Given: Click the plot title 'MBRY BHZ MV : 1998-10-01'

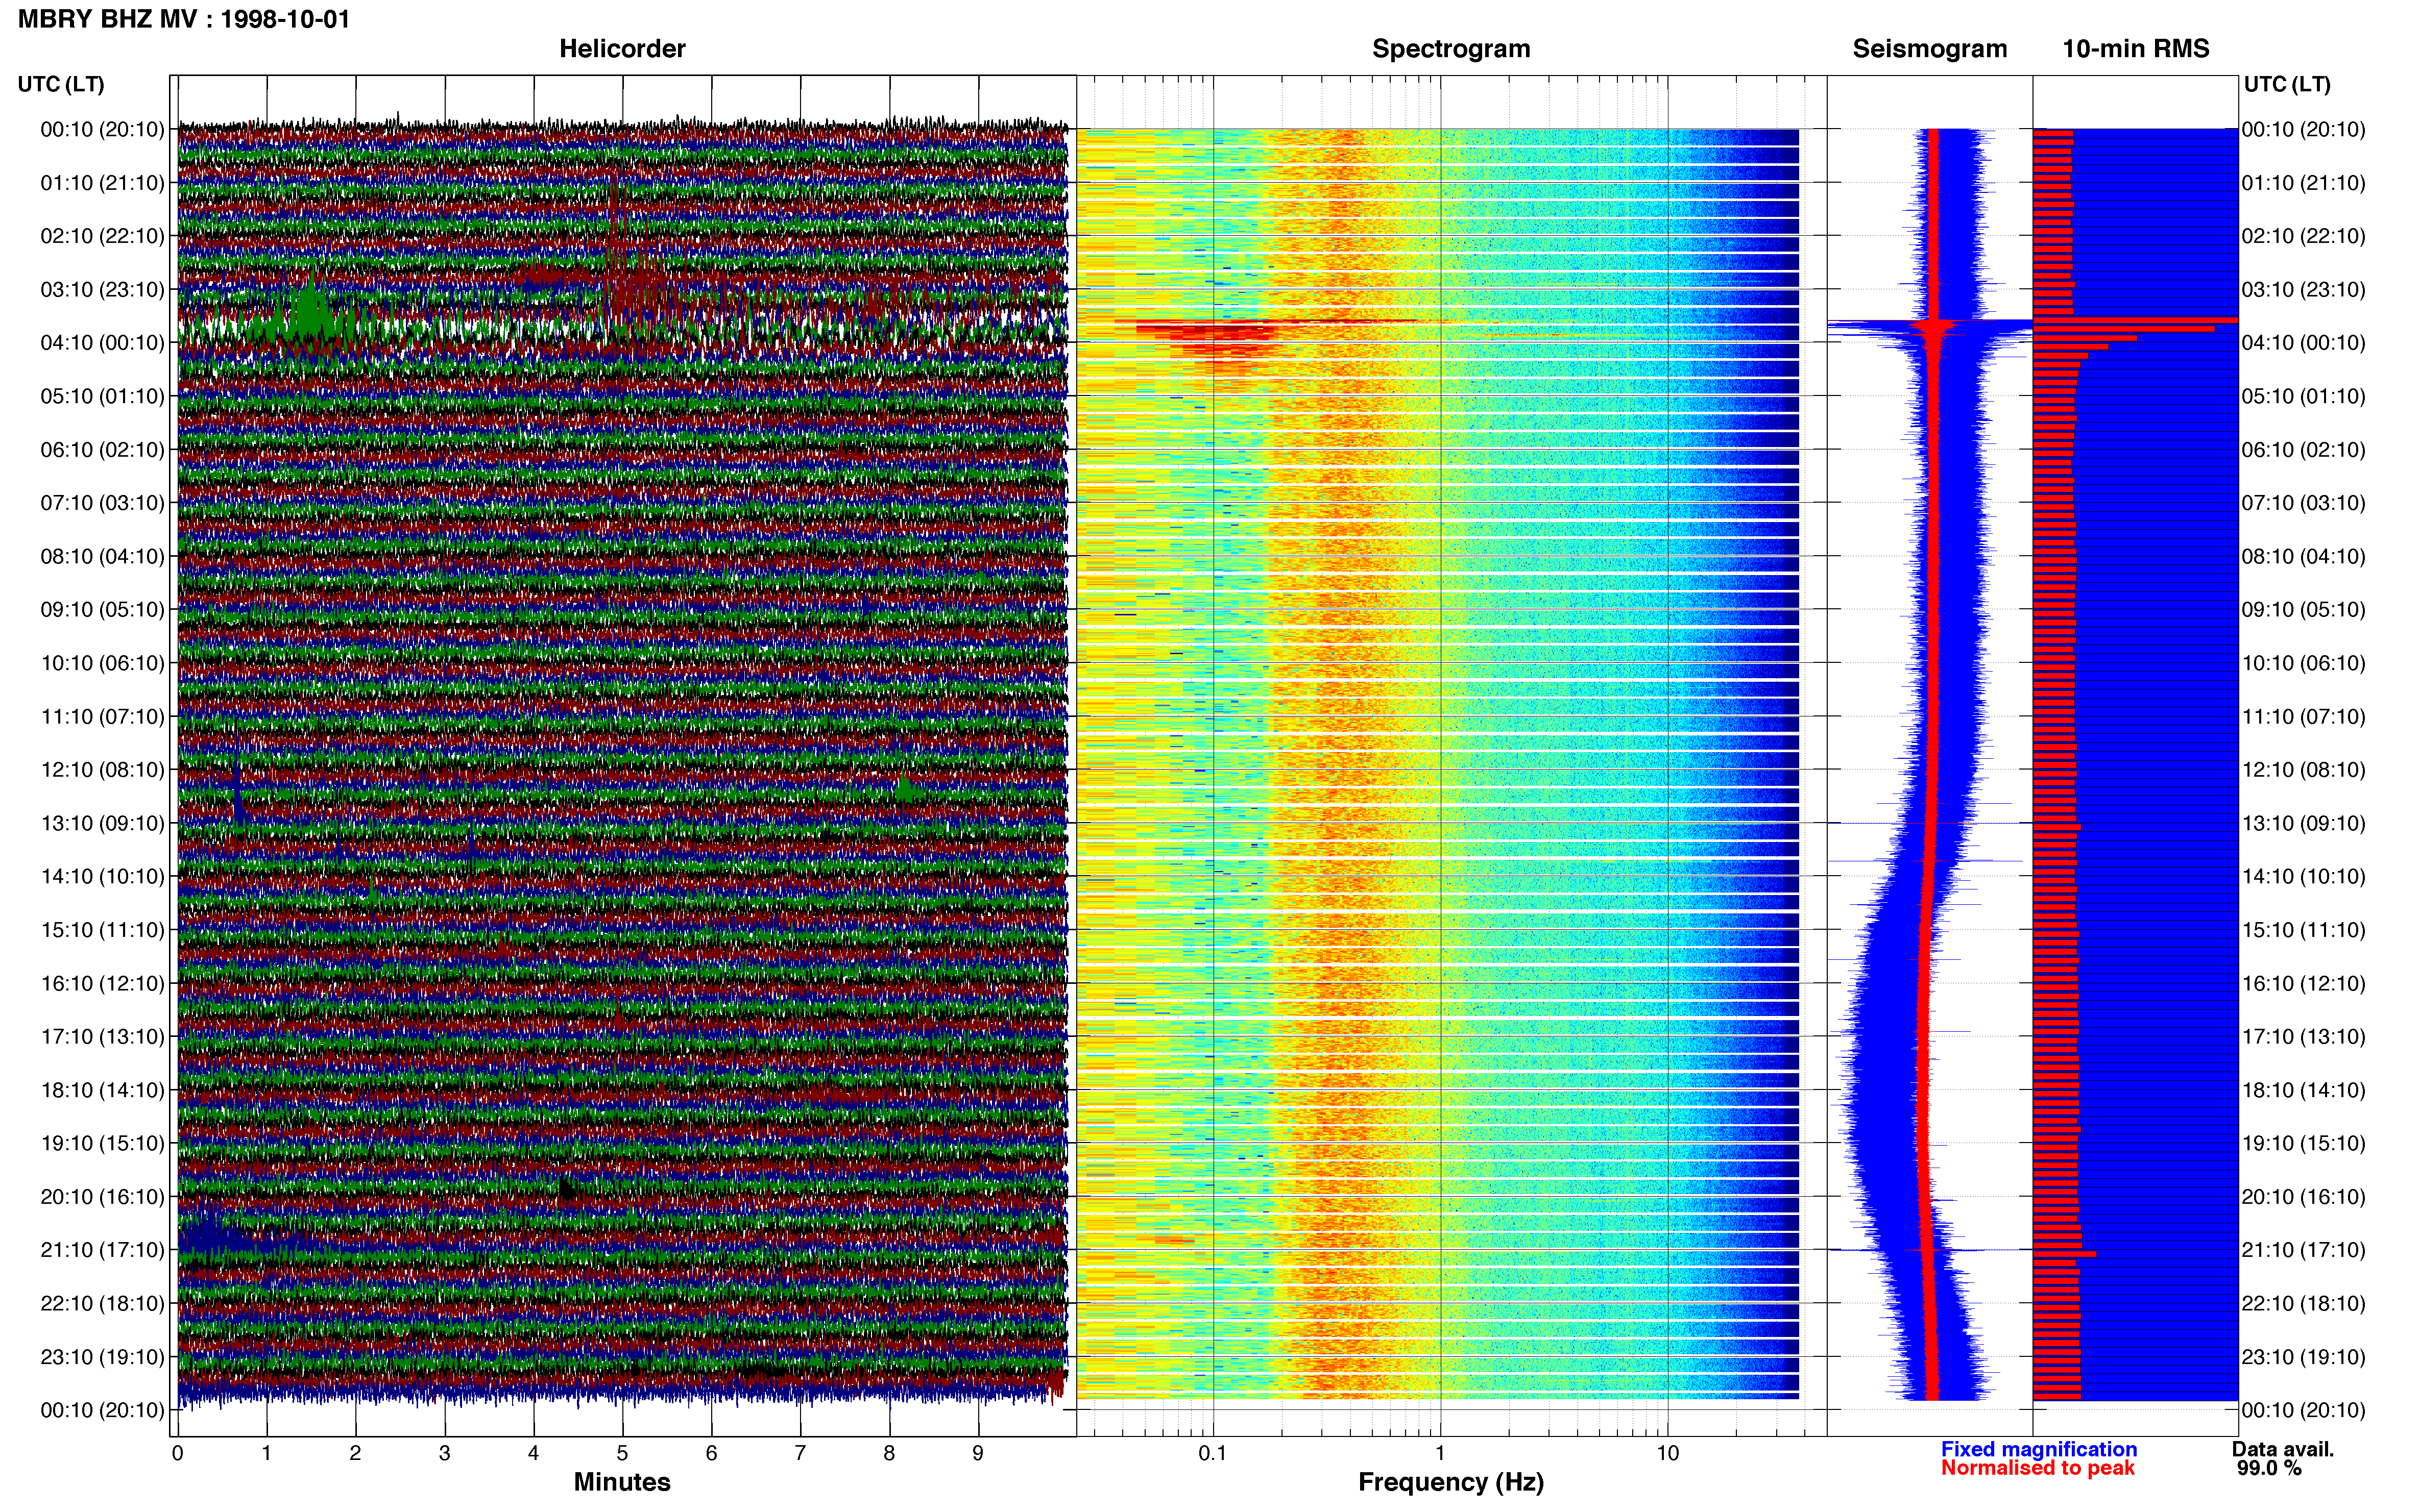Looking at the screenshot, I should (x=184, y=19).
